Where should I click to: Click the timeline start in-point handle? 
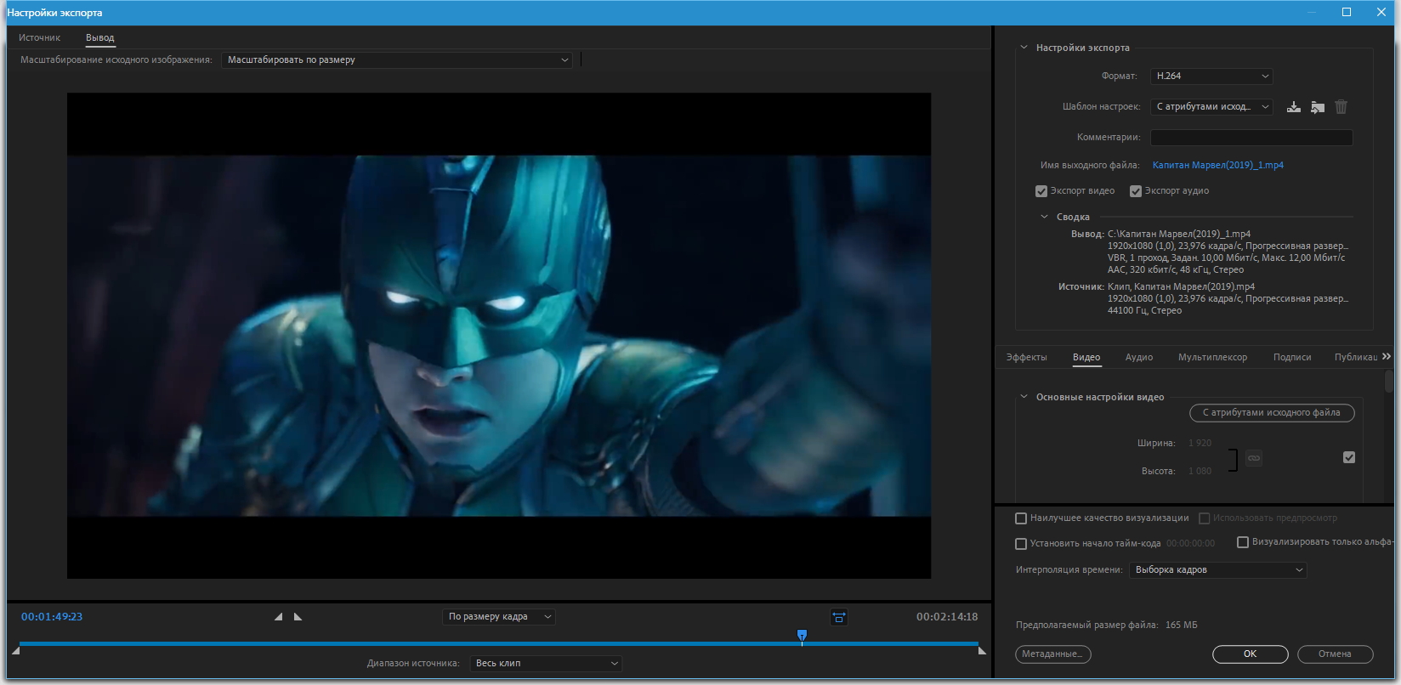[16, 651]
